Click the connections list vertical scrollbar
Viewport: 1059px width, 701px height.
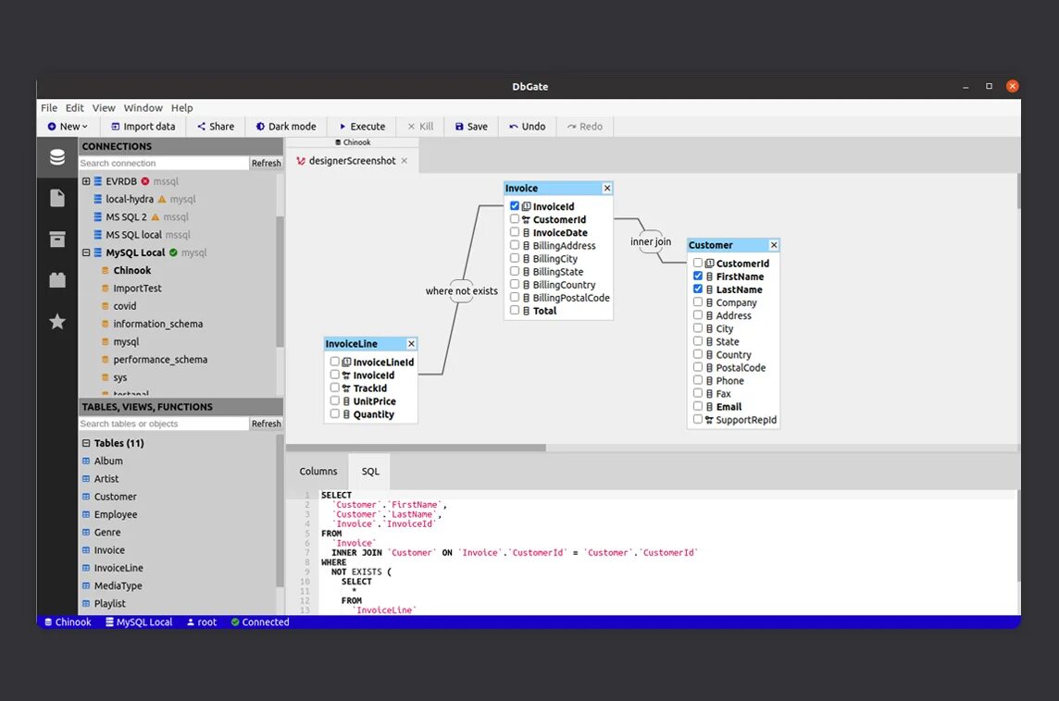[x=280, y=282]
